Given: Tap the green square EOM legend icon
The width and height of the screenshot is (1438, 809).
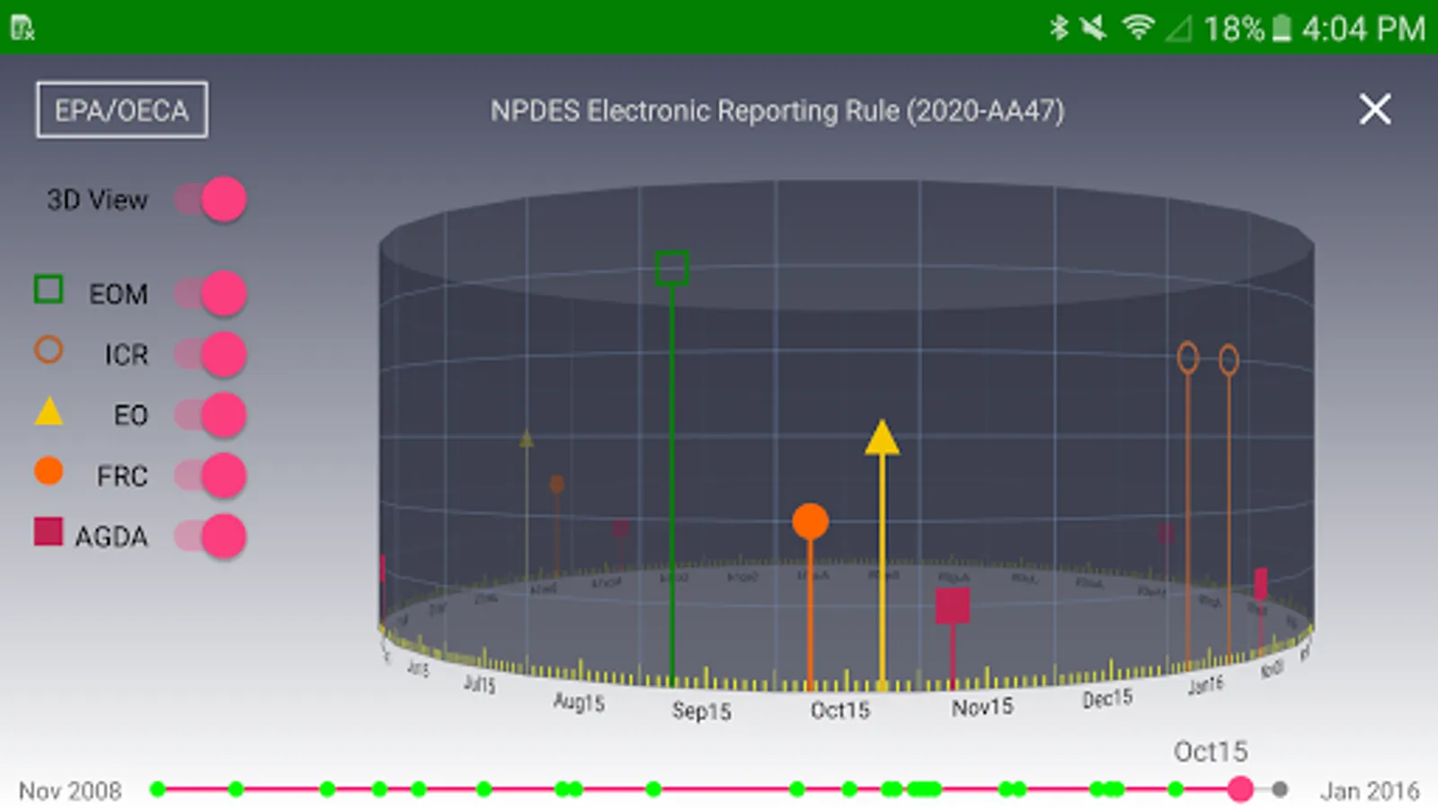Looking at the screenshot, I should point(49,289).
